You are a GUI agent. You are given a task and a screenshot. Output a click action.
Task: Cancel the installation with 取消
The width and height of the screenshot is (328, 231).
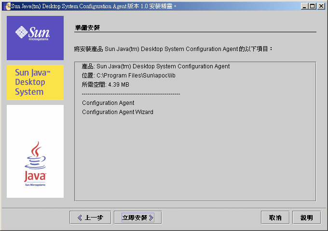coord(275,218)
